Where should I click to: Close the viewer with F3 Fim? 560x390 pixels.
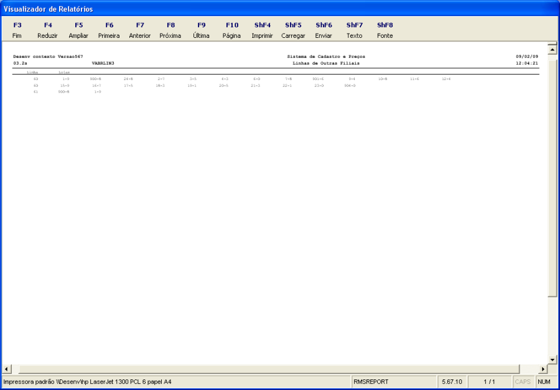pyautogui.click(x=17, y=30)
